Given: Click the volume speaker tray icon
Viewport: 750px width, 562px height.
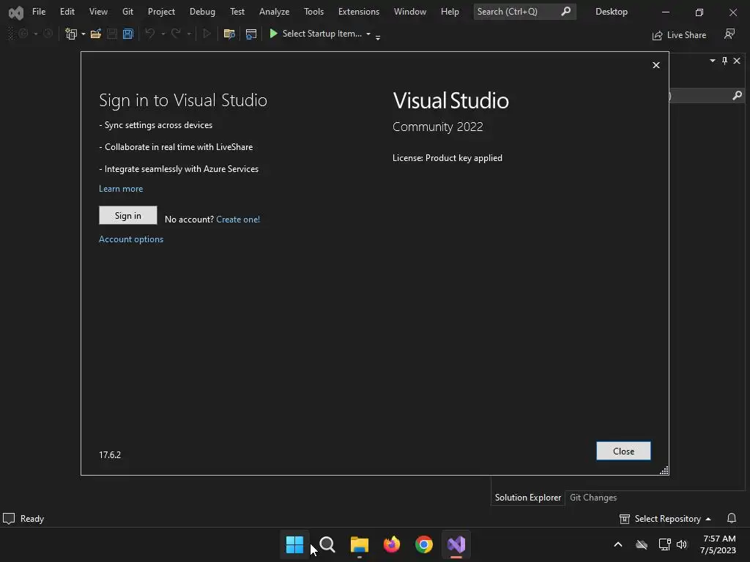Looking at the screenshot, I should (682, 544).
